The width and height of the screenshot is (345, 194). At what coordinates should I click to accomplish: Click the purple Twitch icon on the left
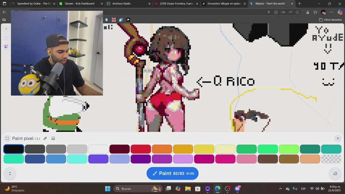pyautogui.click(x=6, y=46)
